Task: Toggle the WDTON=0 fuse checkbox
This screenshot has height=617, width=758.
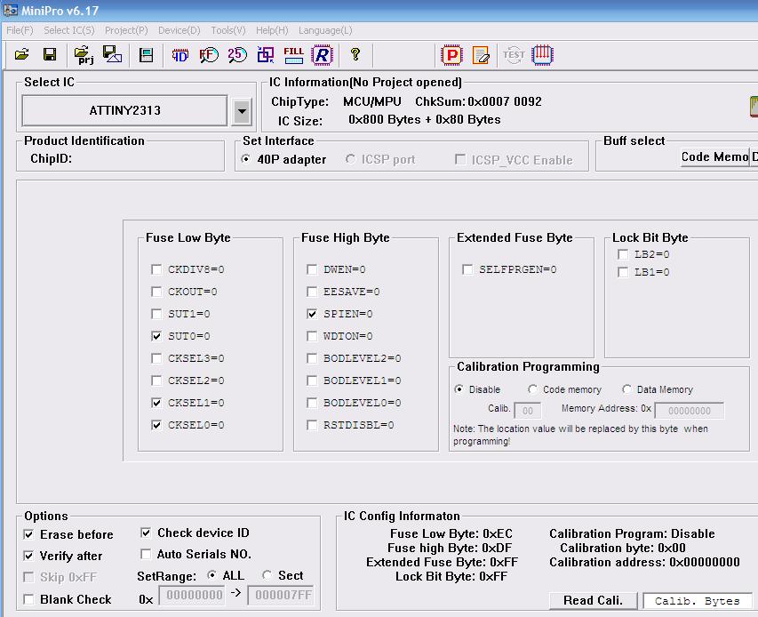Action: pos(312,336)
